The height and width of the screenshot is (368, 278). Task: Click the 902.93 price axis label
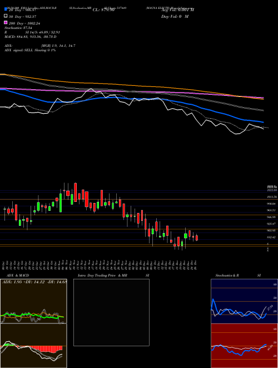pyautogui.click(x=272, y=230)
